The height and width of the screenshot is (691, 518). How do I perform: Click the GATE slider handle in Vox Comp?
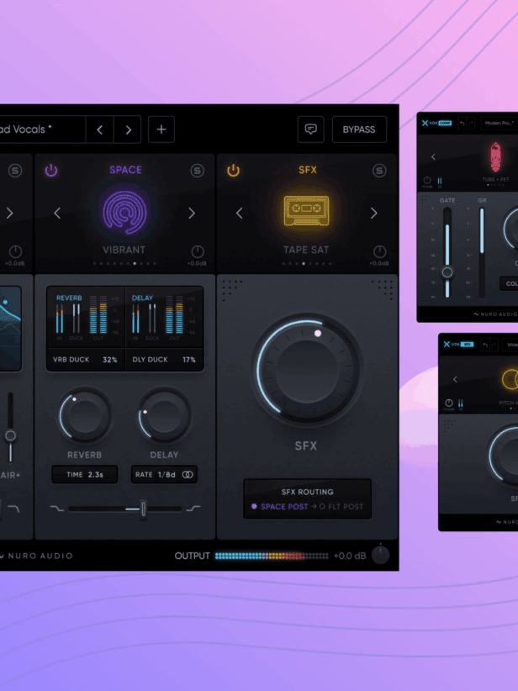pyautogui.click(x=447, y=272)
